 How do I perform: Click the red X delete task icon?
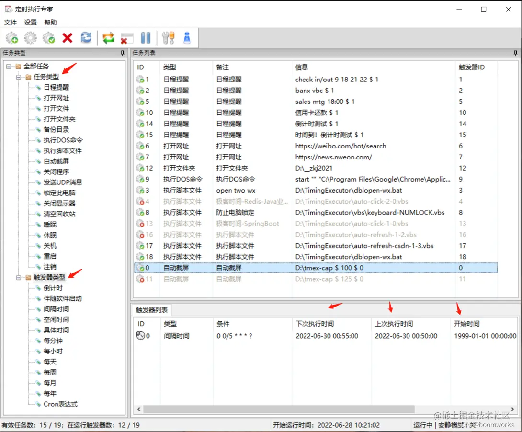(68, 38)
